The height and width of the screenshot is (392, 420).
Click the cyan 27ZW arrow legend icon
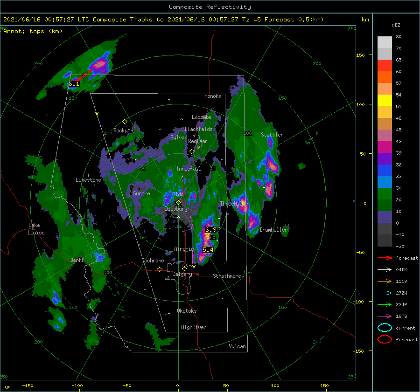385,293
